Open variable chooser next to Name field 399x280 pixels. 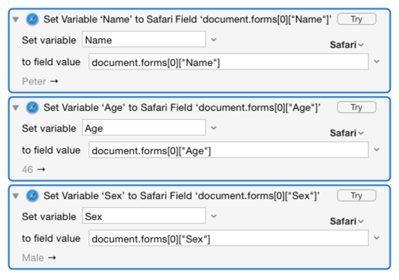pos(214,40)
